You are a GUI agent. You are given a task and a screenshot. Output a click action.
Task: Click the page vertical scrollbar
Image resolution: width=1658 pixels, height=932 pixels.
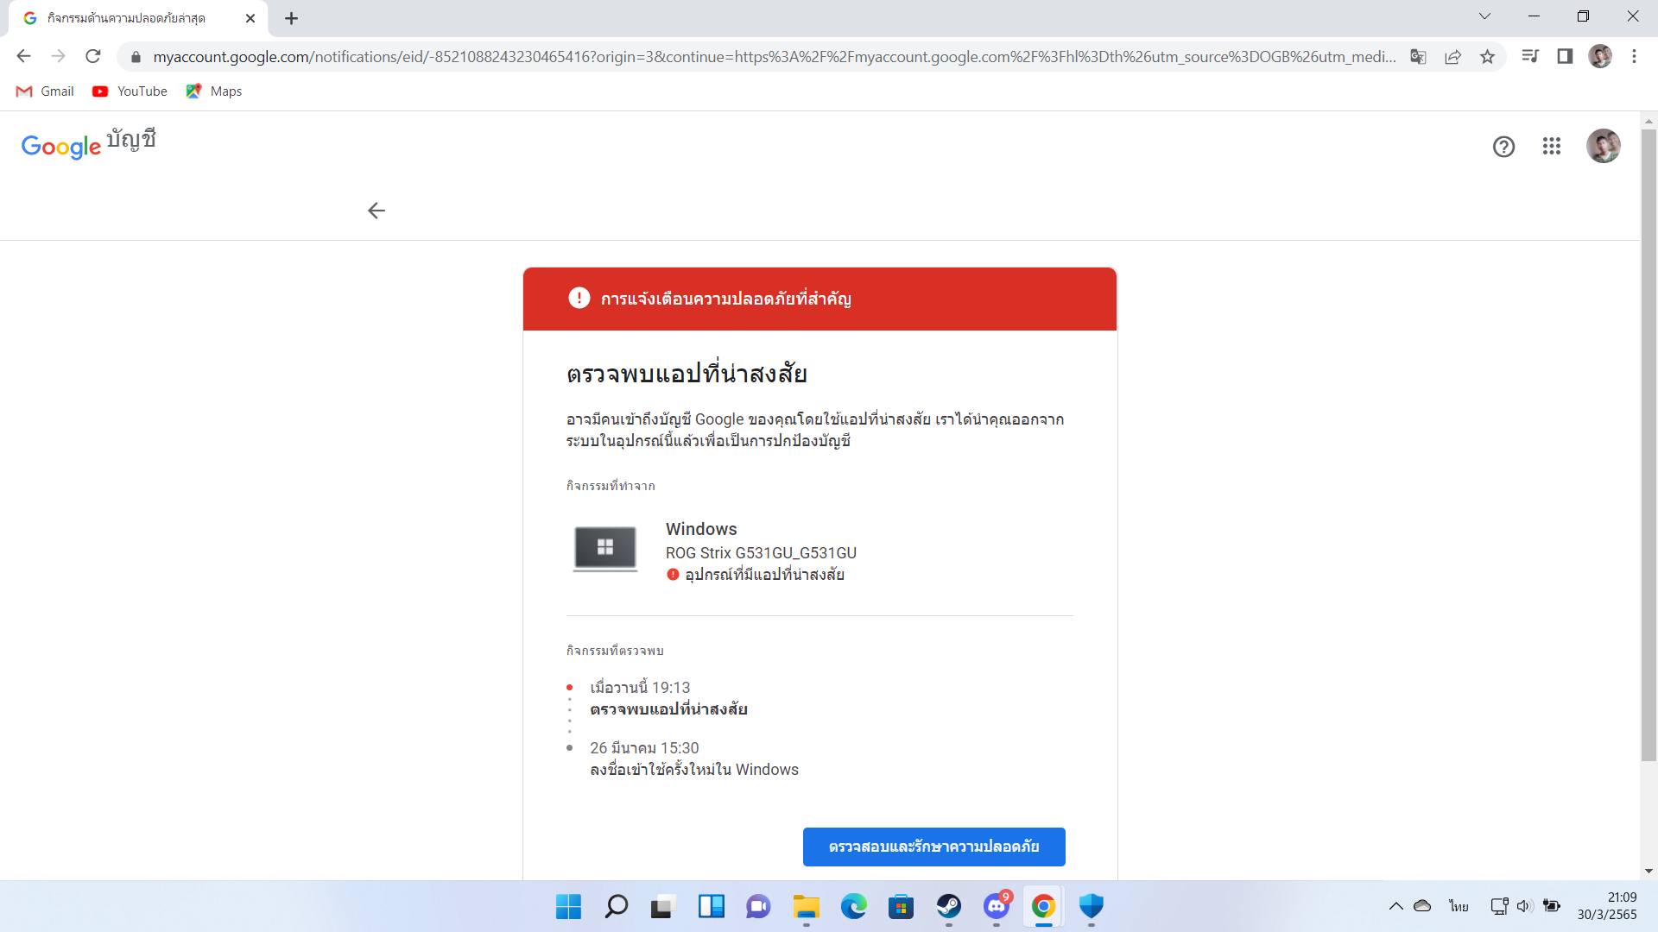click(x=1649, y=444)
